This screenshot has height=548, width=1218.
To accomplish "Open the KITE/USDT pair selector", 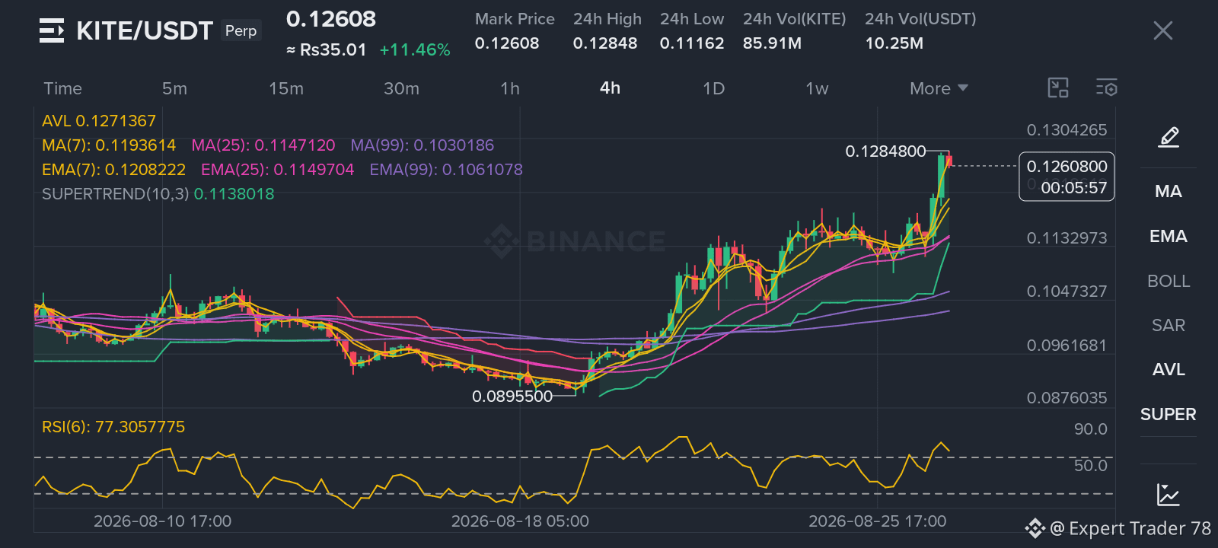I will pos(145,30).
